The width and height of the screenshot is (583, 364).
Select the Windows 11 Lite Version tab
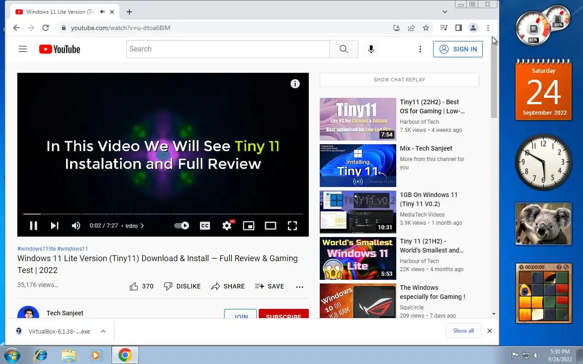64,12
